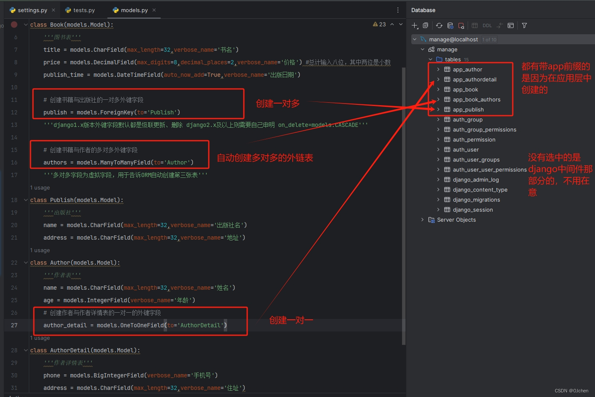This screenshot has width=595, height=397.
Task: Select the auth_user_user_permissions table
Action: 490,169
